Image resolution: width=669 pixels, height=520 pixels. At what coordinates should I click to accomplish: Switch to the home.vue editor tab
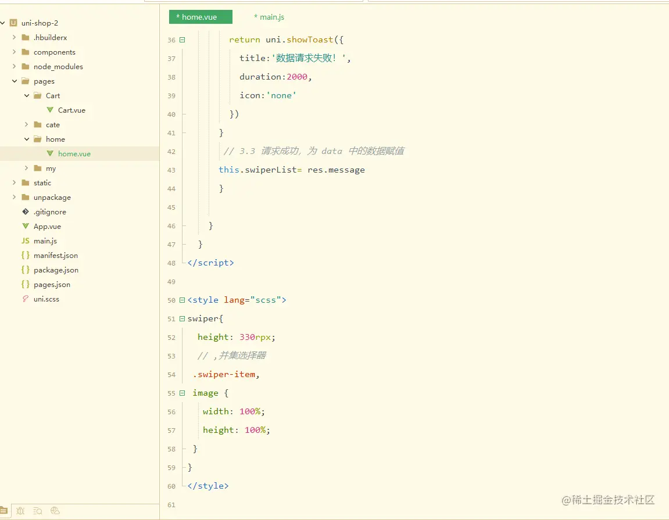point(201,17)
